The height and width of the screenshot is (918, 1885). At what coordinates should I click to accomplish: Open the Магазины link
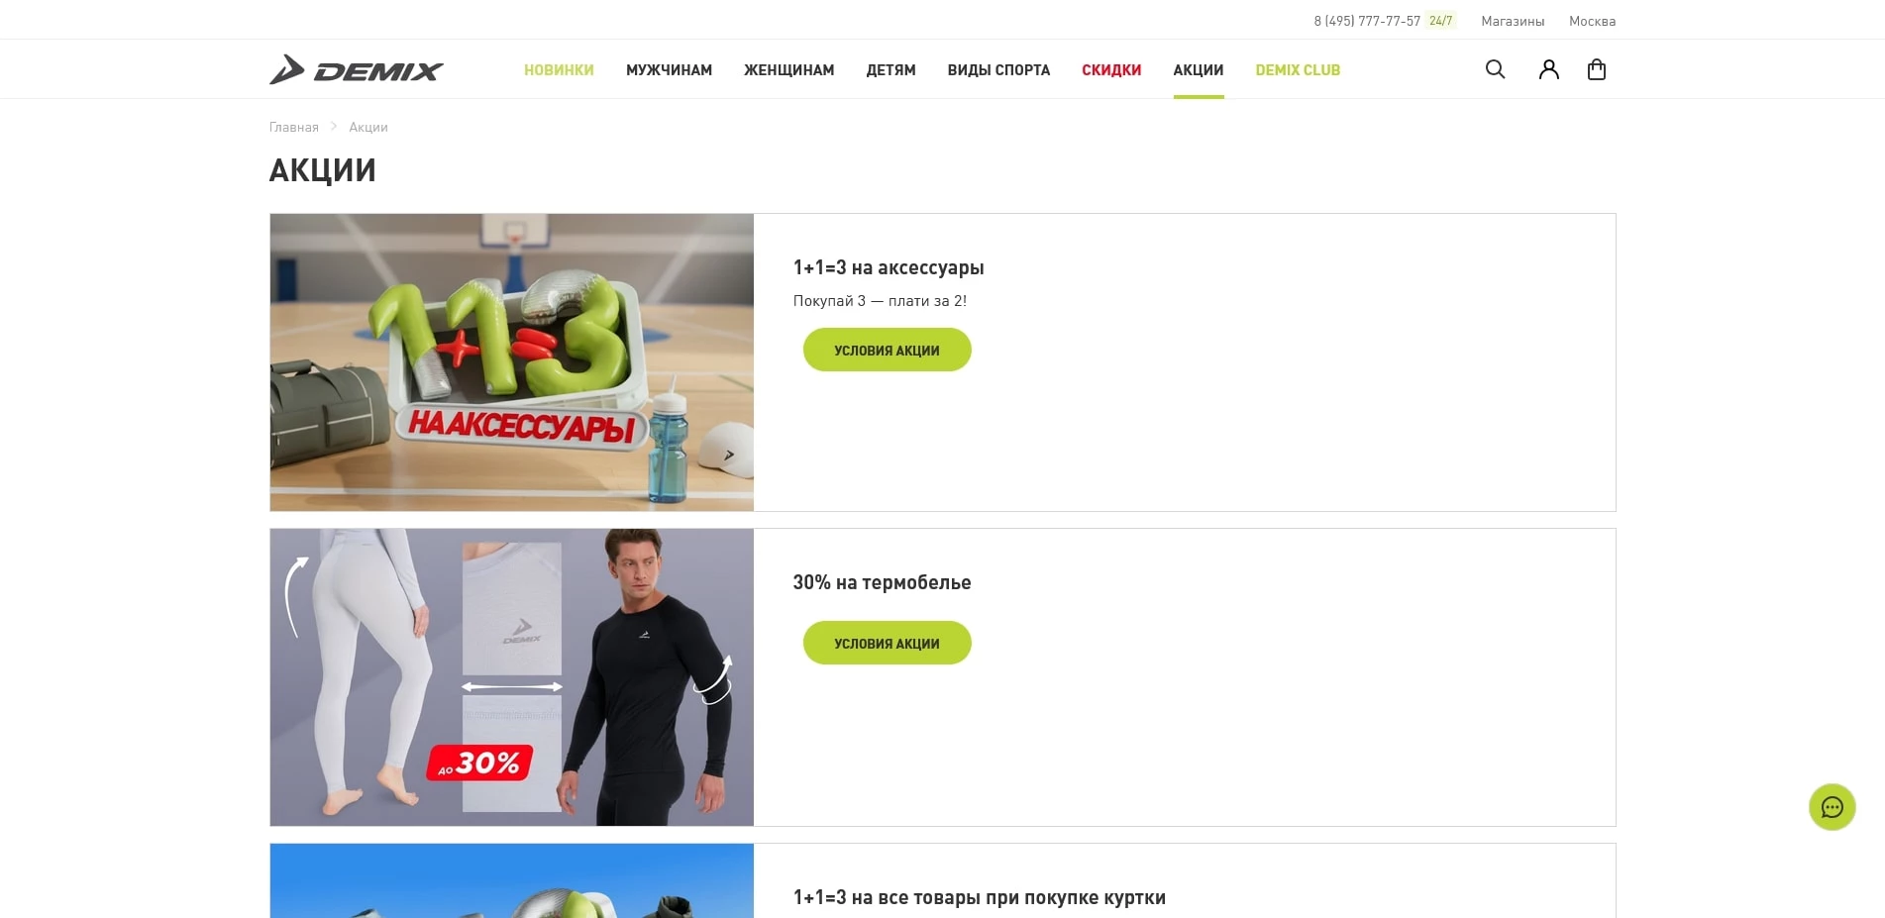(x=1513, y=21)
